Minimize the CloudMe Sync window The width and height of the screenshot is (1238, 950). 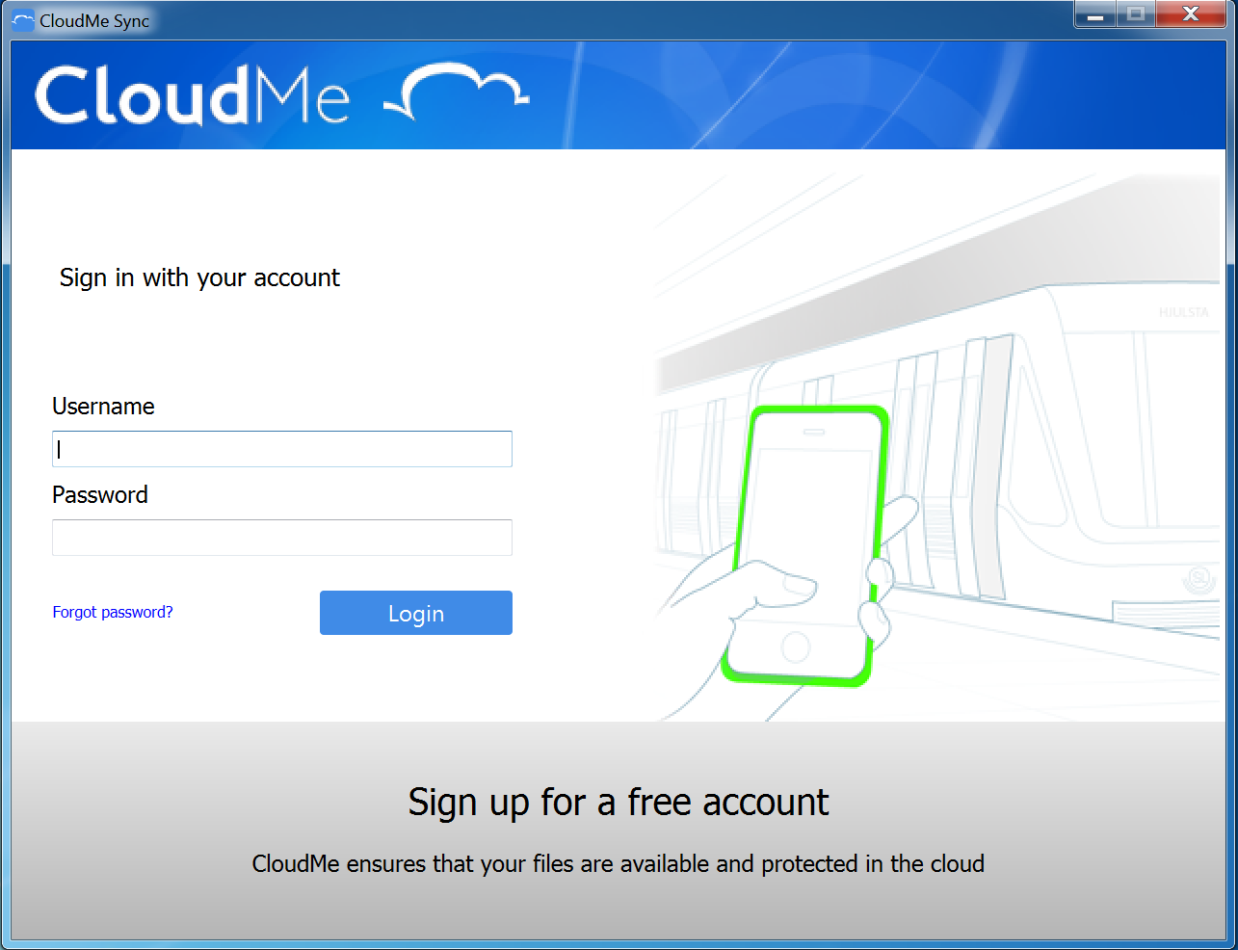point(1095,14)
